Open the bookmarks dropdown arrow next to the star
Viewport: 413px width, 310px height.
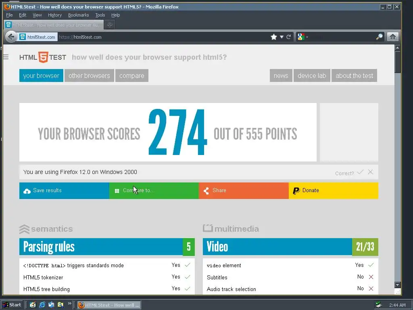click(x=282, y=37)
